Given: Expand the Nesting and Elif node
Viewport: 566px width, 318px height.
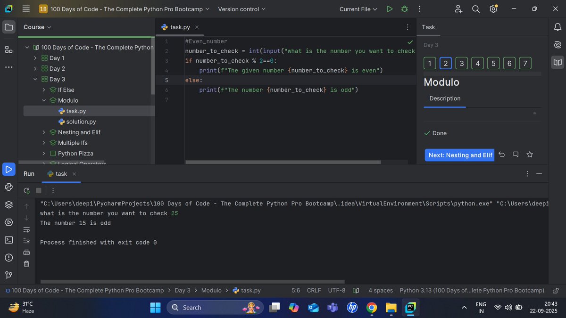Looking at the screenshot, I should [43, 132].
